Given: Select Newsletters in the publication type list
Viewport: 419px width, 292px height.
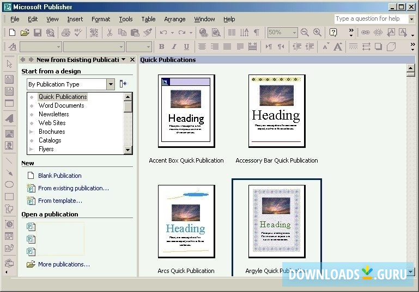Looking at the screenshot, I should coord(54,114).
